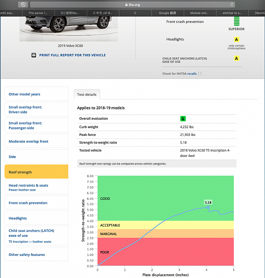Select the highlighted Roof strength section
Image resolution: width=265 pixels, height=278 pixels.
(36, 172)
